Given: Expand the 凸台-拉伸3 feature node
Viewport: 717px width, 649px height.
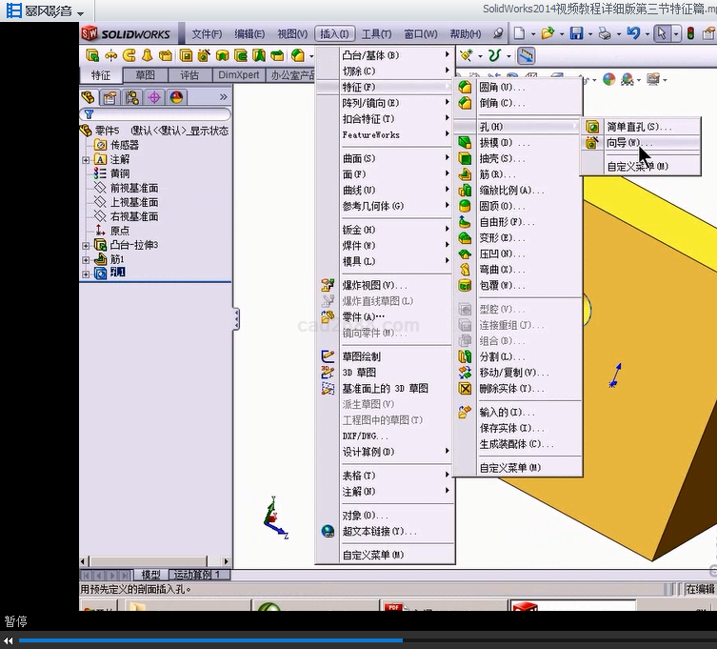Looking at the screenshot, I should pyautogui.click(x=87, y=246).
